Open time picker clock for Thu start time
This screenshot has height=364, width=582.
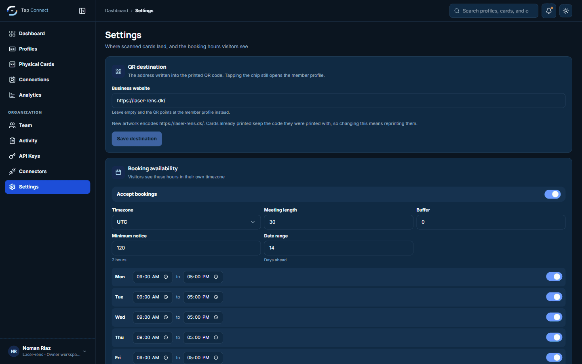[166, 338]
